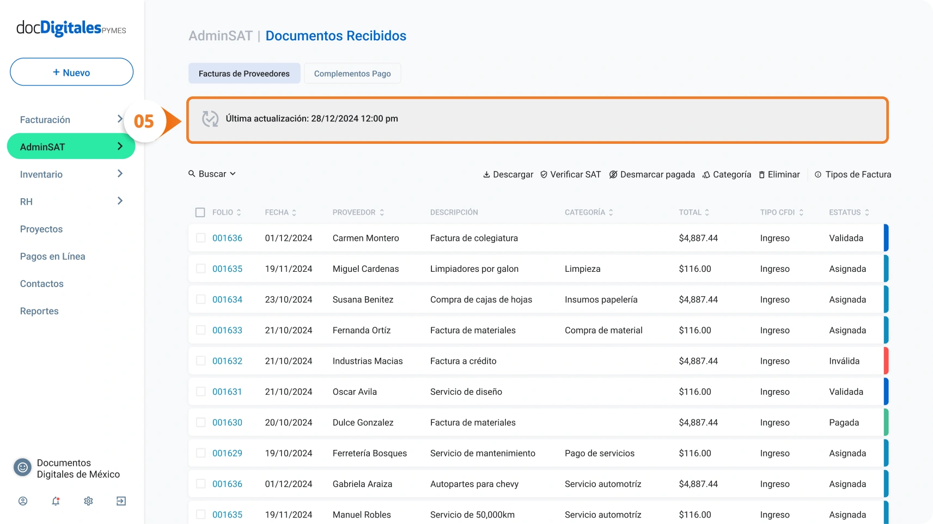Click Descargar download icon in the toolbar
This screenshot has height=524, width=933.
click(x=486, y=175)
